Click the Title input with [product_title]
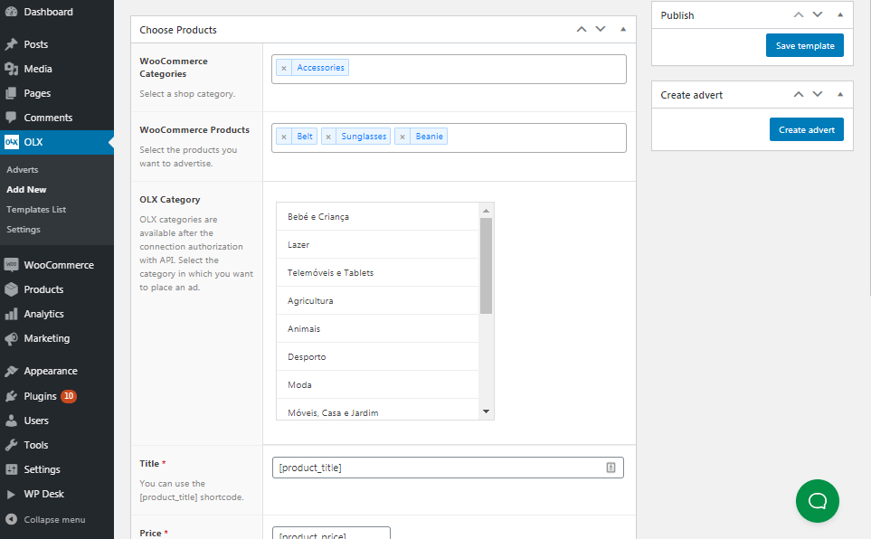 (448, 468)
